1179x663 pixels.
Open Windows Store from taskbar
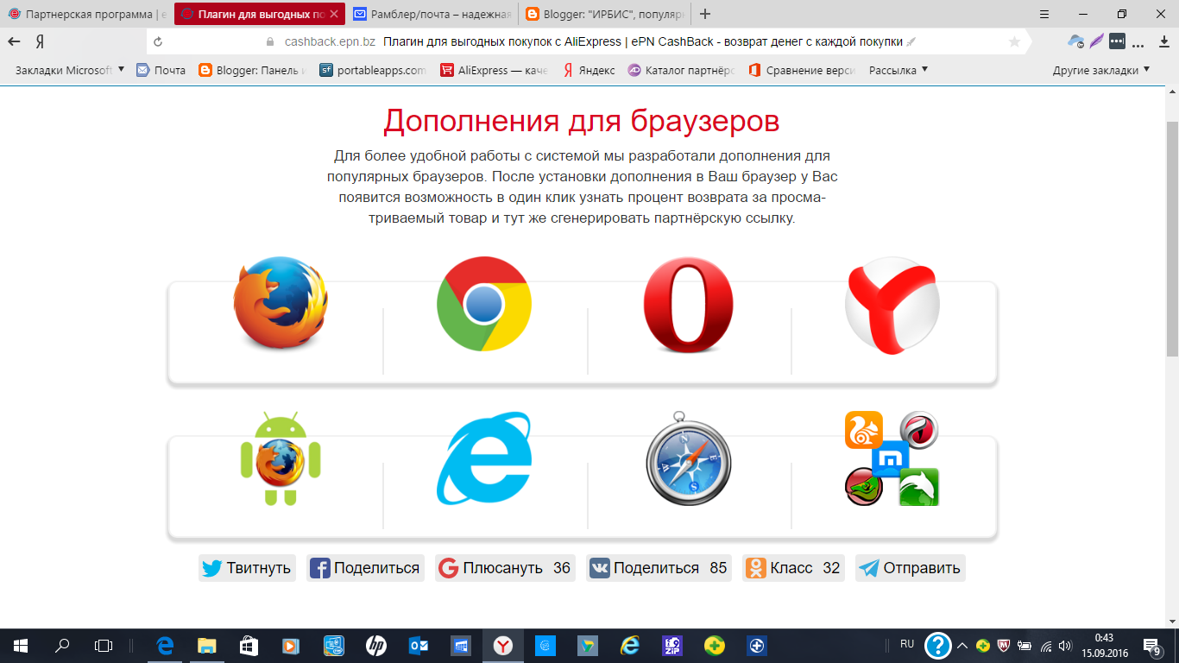(249, 645)
